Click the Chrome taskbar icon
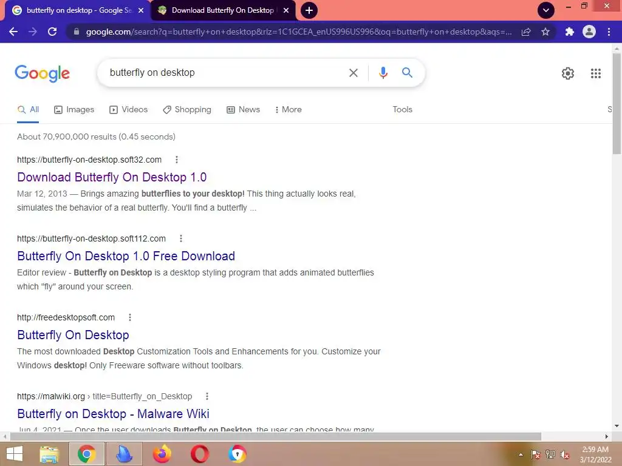The height and width of the screenshot is (466, 622). pyautogui.click(x=86, y=454)
